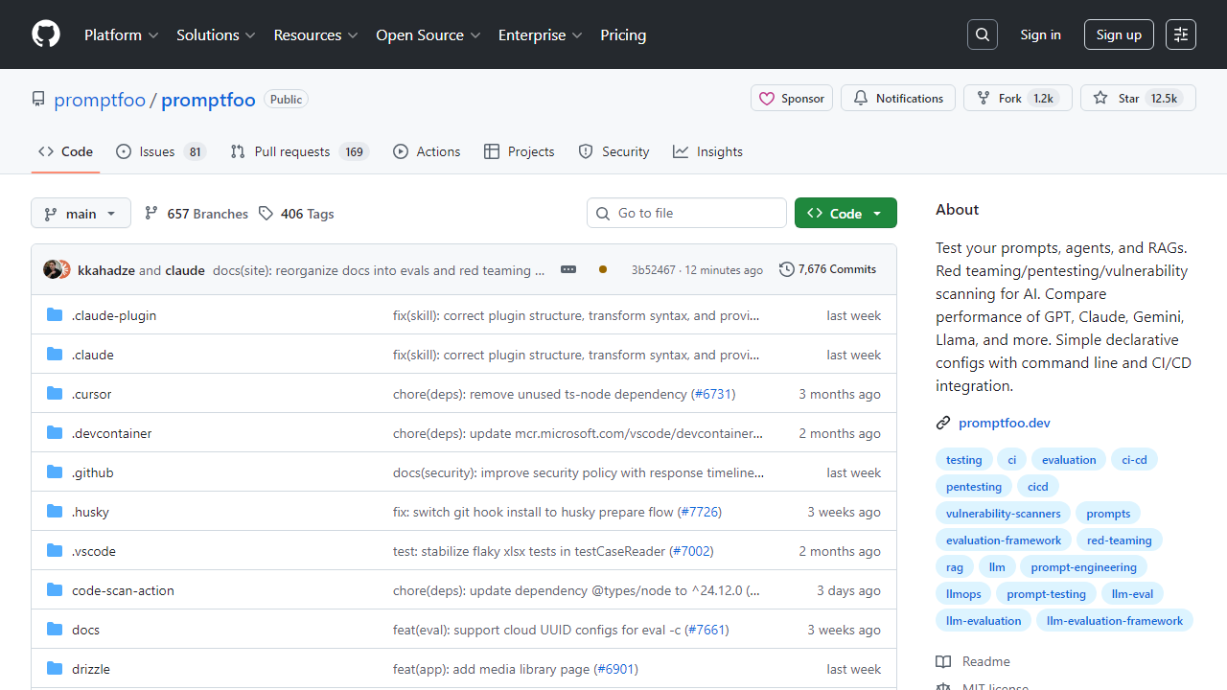Click the folder icon for .husky
1227x690 pixels.
coord(55,512)
